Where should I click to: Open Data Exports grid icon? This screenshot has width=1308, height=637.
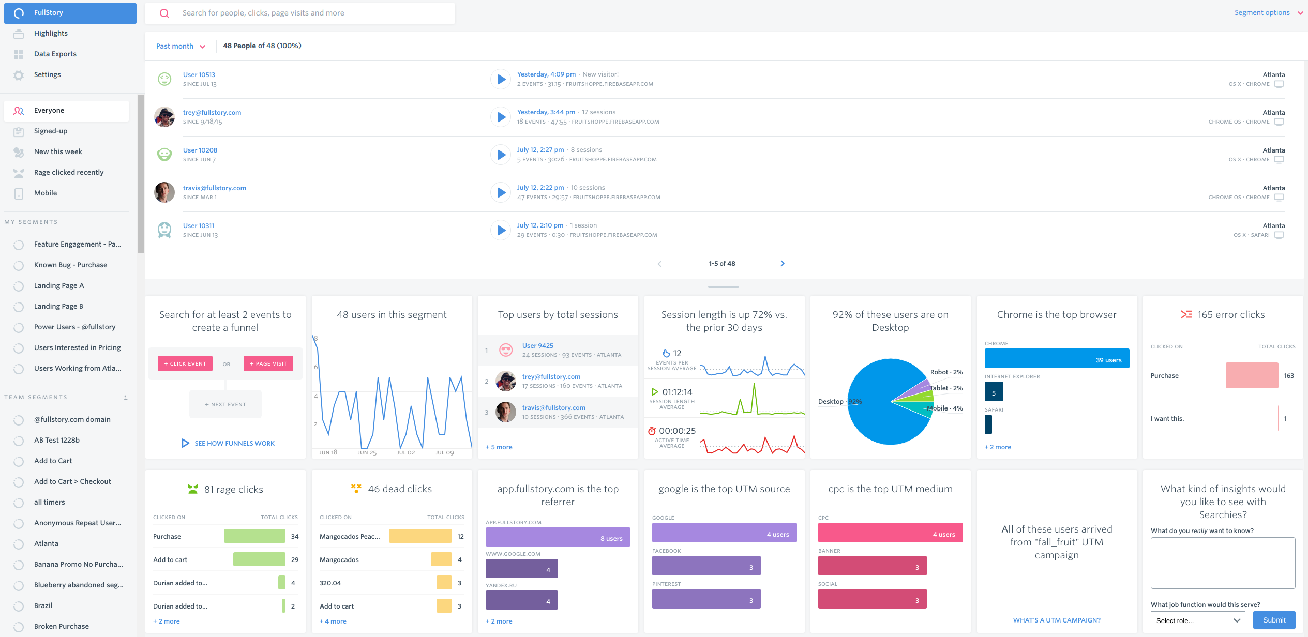[x=19, y=54]
